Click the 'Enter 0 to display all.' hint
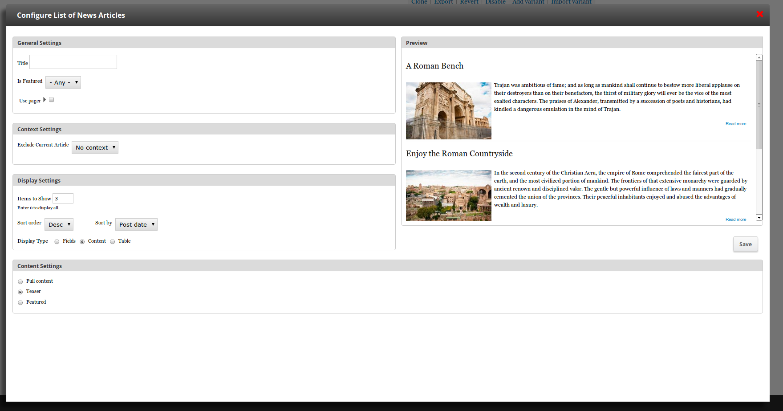783x411 pixels. click(x=38, y=208)
